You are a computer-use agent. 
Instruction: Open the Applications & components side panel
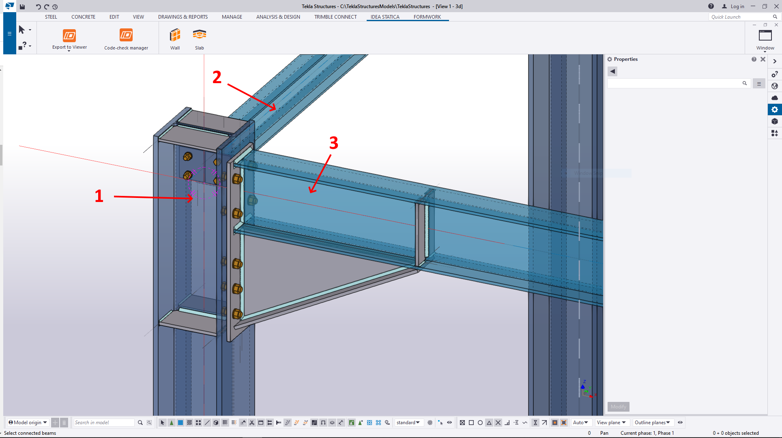click(x=775, y=133)
